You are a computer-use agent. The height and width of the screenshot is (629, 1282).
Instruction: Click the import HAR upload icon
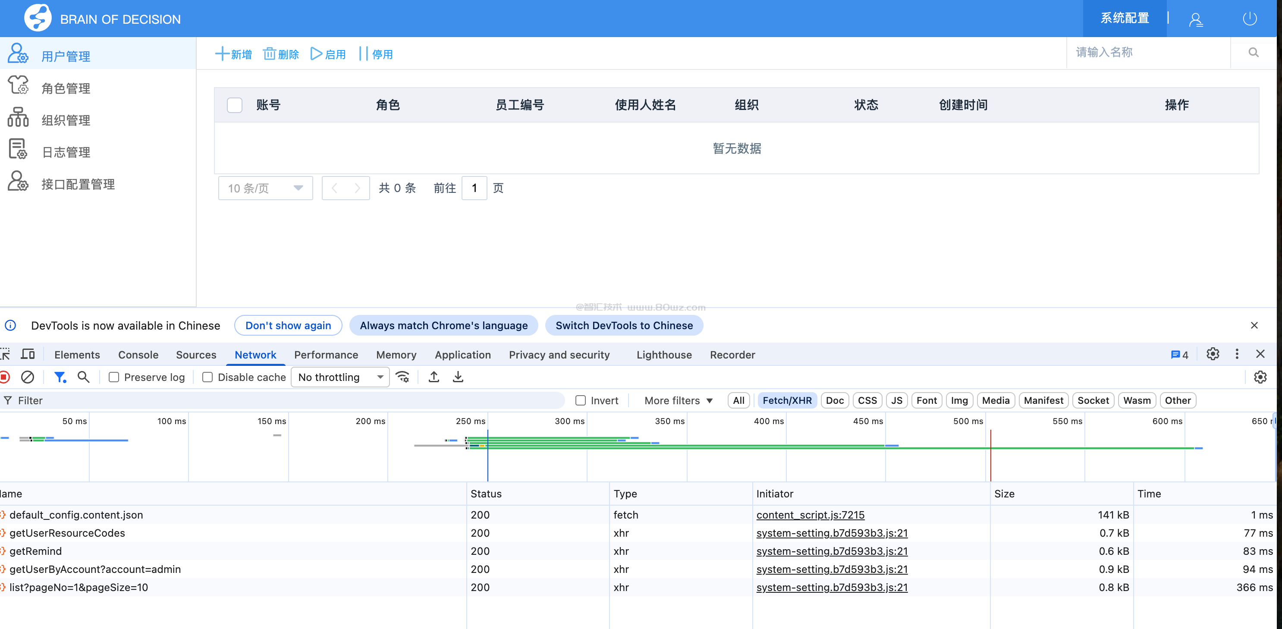coord(434,377)
